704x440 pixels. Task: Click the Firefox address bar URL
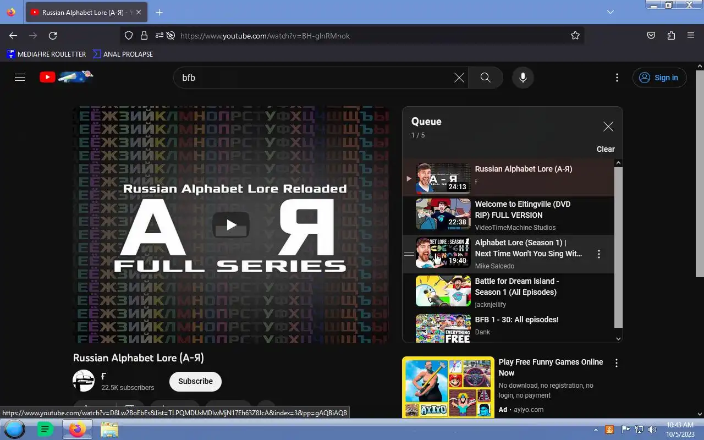pyautogui.click(x=265, y=36)
